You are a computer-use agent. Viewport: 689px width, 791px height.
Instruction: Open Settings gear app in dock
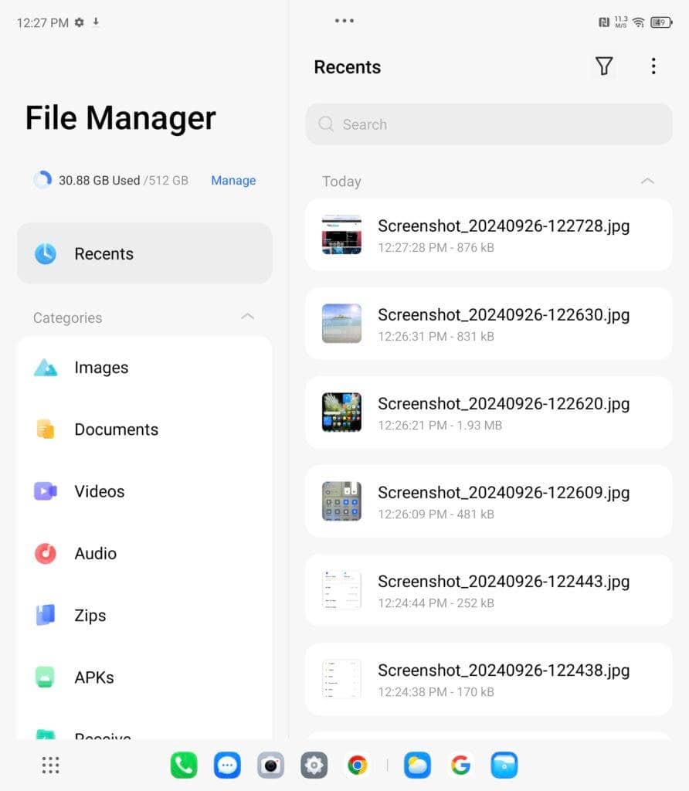coord(314,766)
